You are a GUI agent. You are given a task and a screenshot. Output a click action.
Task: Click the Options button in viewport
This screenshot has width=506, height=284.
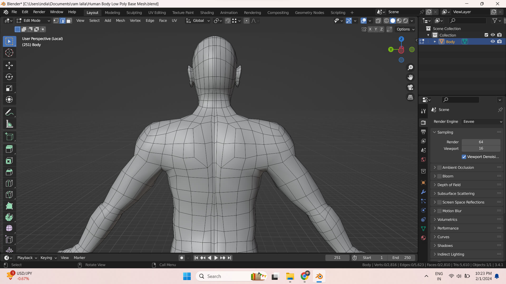pyautogui.click(x=405, y=29)
